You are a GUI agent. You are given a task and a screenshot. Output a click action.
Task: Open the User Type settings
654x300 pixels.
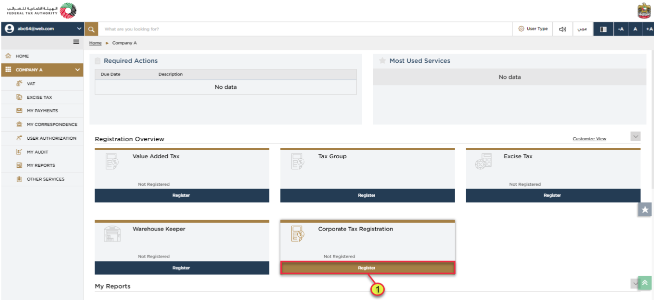pyautogui.click(x=533, y=29)
